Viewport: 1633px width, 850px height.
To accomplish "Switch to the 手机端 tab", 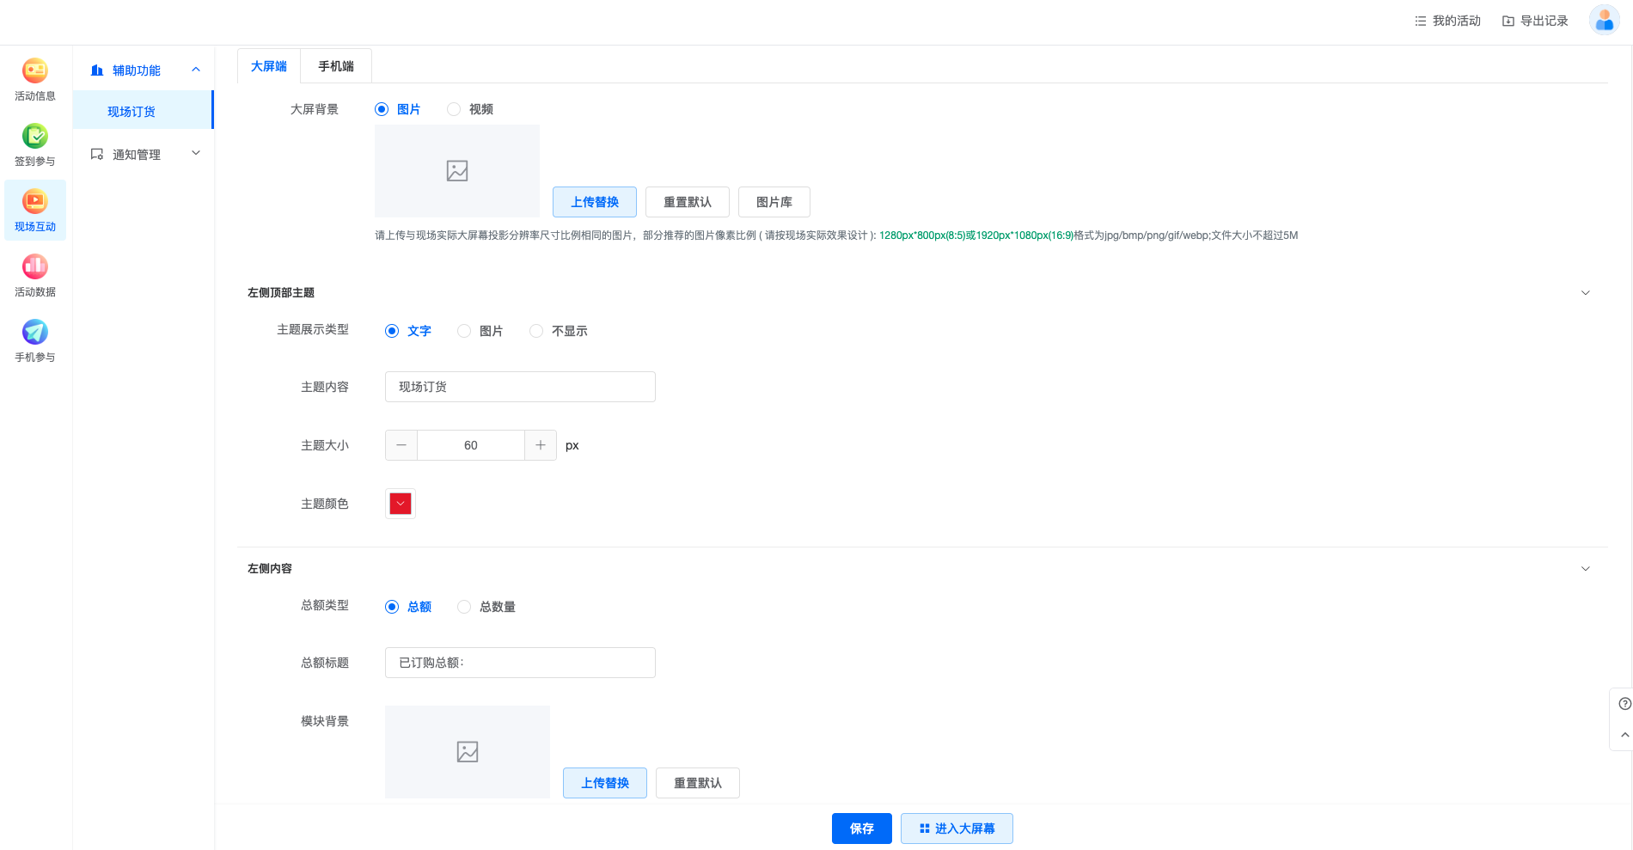I will (x=336, y=66).
